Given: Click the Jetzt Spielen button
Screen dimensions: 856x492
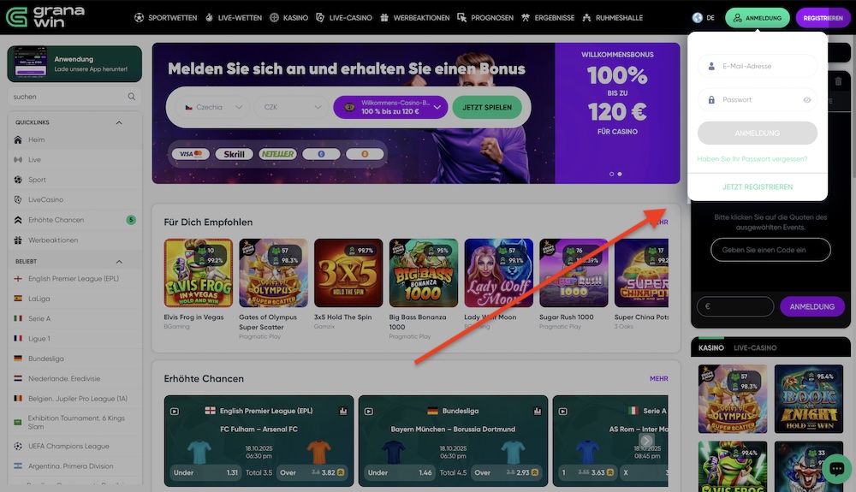Looking at the screenshot, I should pyautogui.click(x=487, y=108).
